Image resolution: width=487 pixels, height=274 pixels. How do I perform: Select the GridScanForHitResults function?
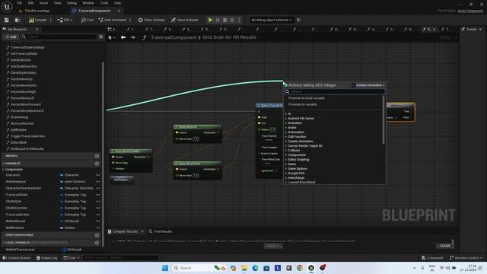[x=27, y=149]
